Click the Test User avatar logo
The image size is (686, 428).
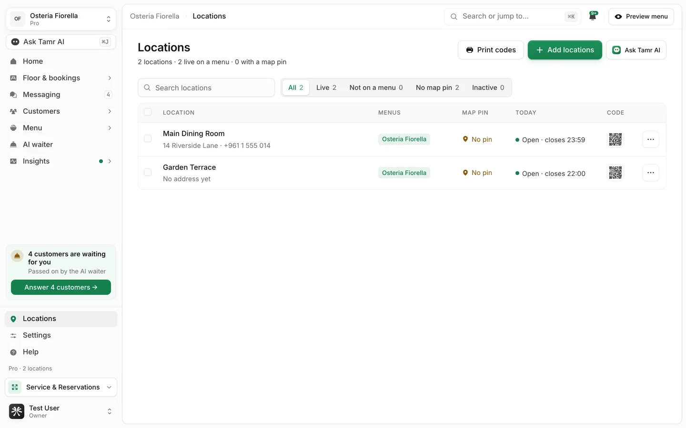pyautogui.click(x=17, y=411)
